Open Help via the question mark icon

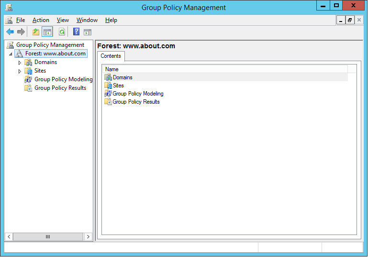pyautogui.click(x=76, y=32)
